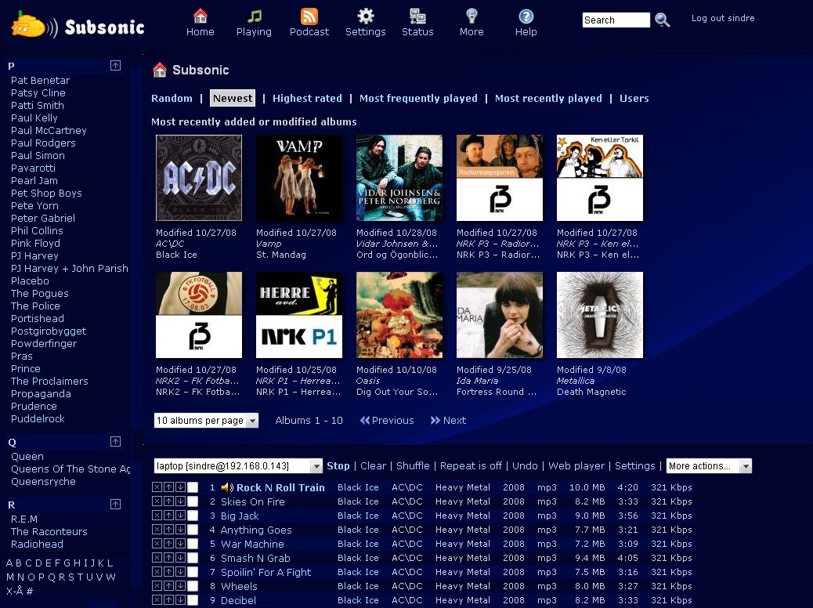The width and height of the screenshot is (813, 608).
Task: Click the Home icon in the top toolbar
Action: pyautogui.click(x=200, y=16)
